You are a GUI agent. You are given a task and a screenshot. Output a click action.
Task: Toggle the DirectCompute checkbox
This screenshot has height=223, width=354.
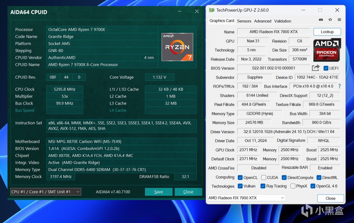pos(284,178)
